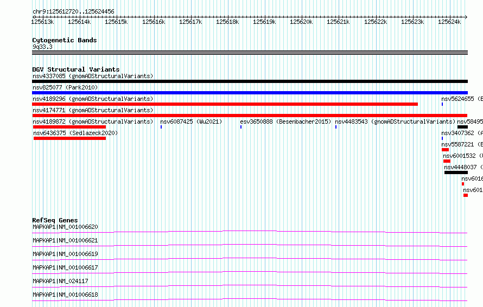483x307 pixels.
Task: Click the 125621k ruler tick label
Action: tap(338, 22)
